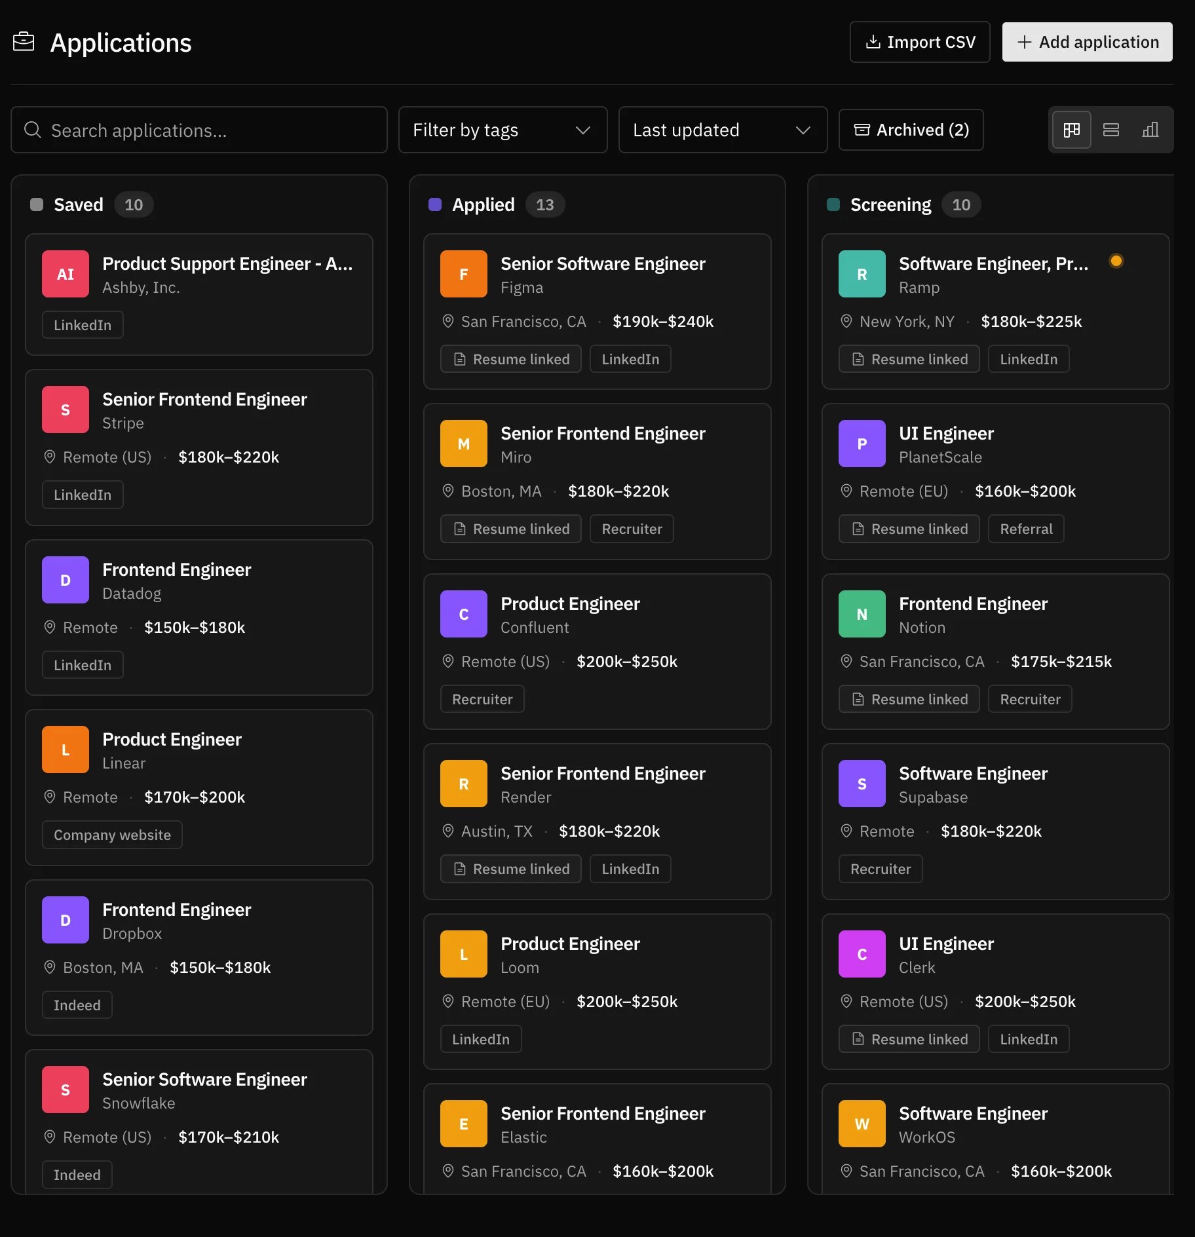Click the Ramp R avatar

pyautogui.click(x=862, y=274)
